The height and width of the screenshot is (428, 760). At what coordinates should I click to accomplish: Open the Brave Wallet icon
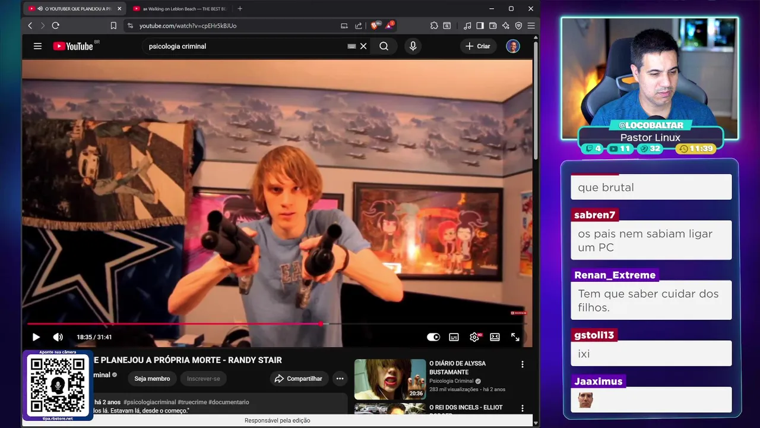tap(493, 26)
